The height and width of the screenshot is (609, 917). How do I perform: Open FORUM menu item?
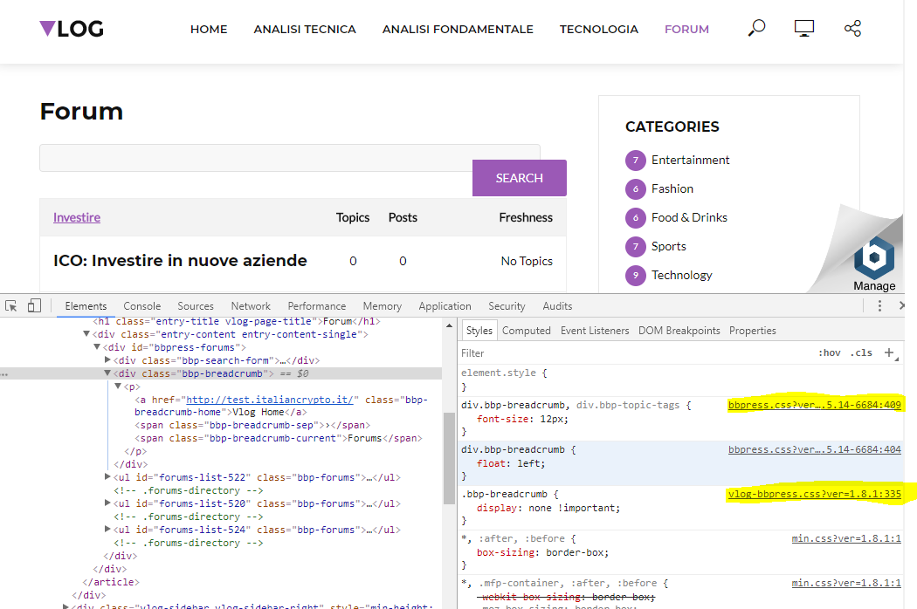pos(686,29)
